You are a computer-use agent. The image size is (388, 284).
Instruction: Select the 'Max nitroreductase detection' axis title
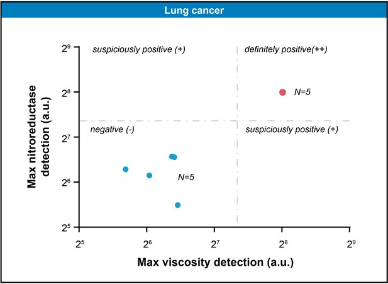(x=38, y=137)
